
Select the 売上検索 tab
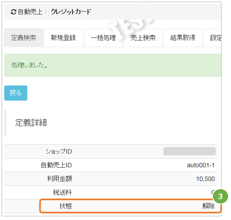(x=143, y=37)
